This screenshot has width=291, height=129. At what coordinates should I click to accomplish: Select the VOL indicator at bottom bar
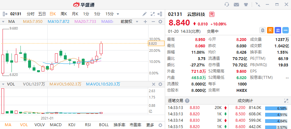24,125
